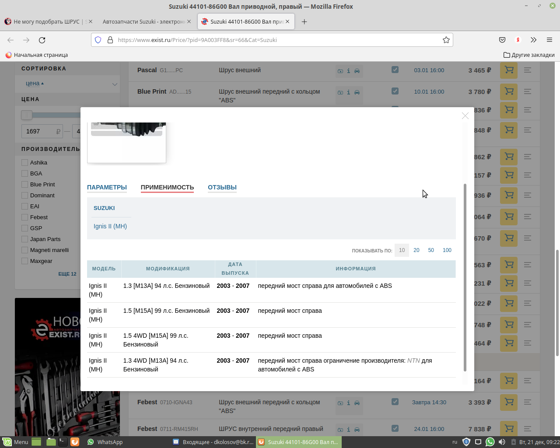Focus the minimum price field showing 1697
The height and width of the screenshot is (448, 560).
(42, 131)
